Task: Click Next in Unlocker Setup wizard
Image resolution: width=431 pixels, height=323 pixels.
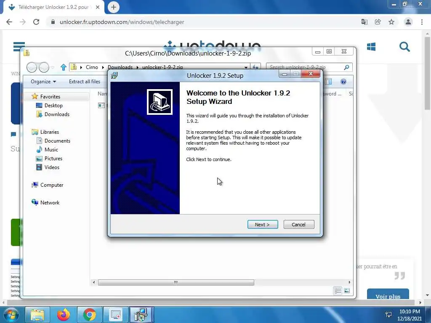Action: [x=263, y=225]
